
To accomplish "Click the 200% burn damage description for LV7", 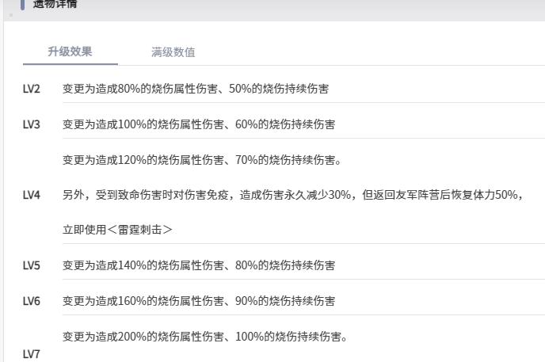I will [204, 337].
